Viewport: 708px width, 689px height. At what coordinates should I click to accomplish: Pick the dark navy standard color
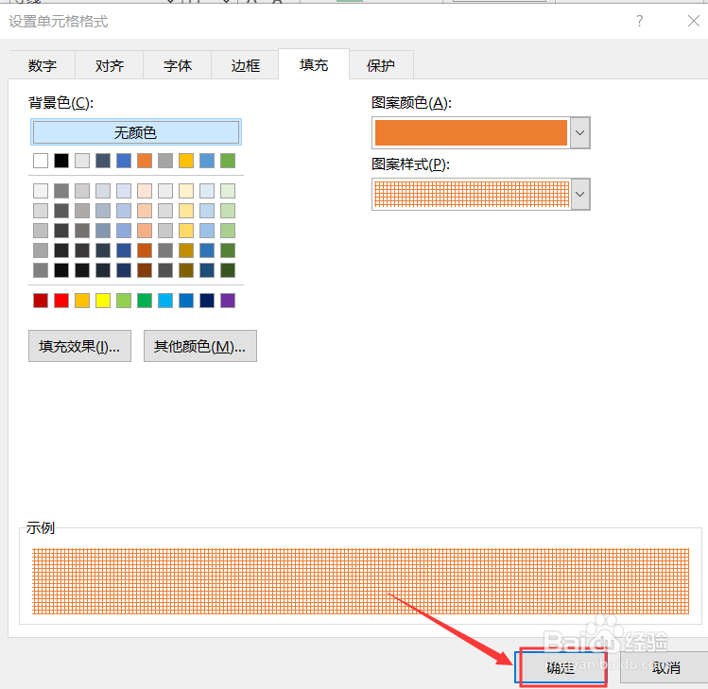[x=207, y=301]
